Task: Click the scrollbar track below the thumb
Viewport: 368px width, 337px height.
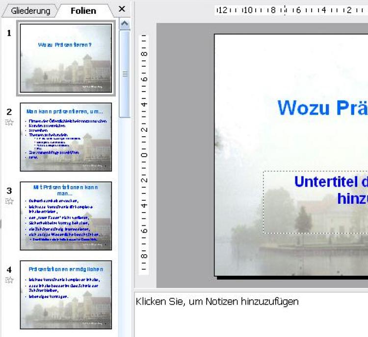Action: tap(125, 220)
